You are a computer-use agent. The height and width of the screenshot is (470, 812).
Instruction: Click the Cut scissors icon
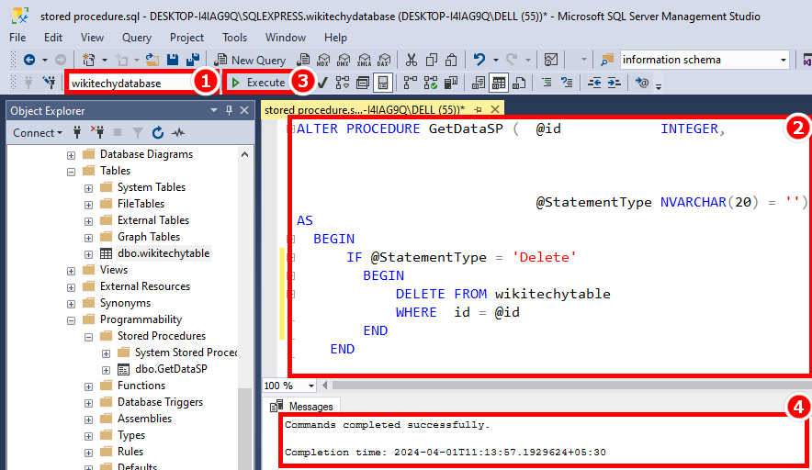point(411,60)
